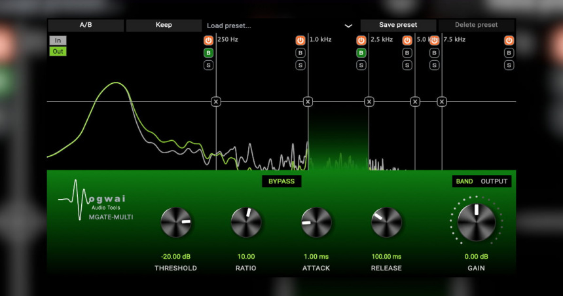Switch to the OUTPUT tab

point(494,181)
